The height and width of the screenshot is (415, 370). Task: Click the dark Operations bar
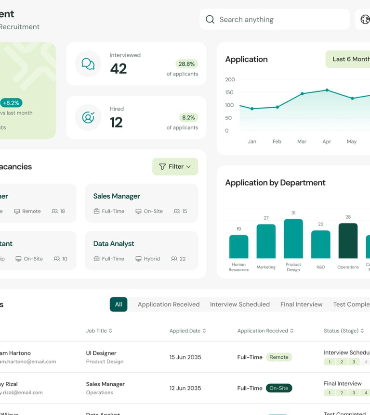(x=348, y=240)
